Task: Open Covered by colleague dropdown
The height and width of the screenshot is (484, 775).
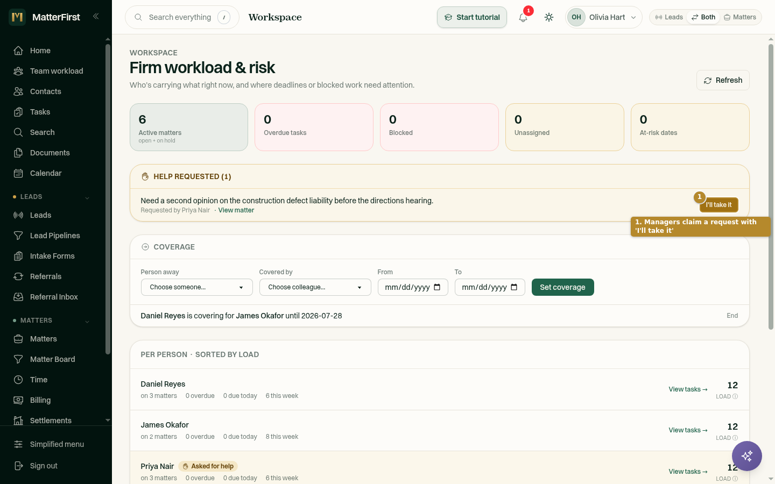Action: 315,287
